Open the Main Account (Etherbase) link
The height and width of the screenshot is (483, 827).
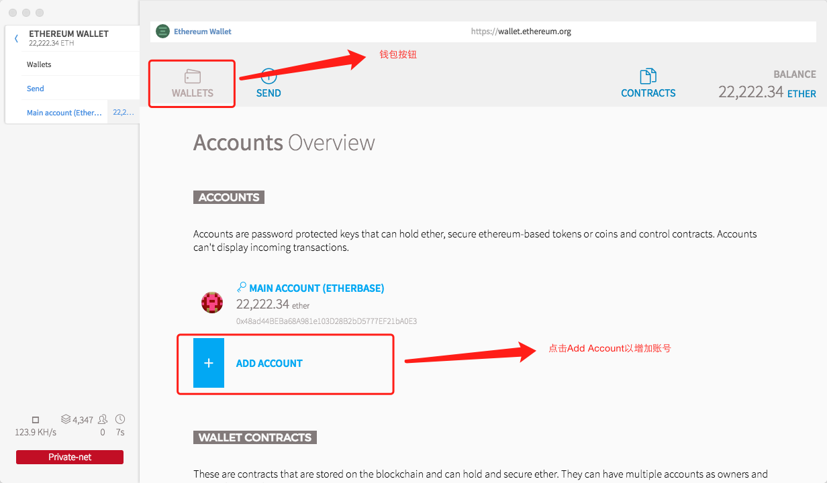tap(317, 288)
